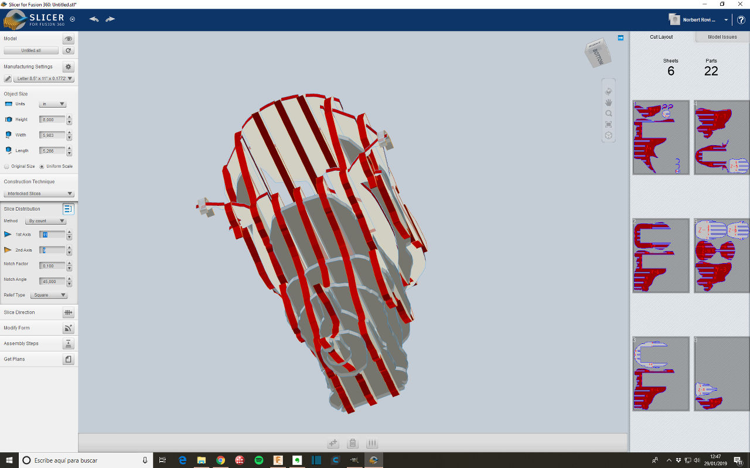Open the Units dropdown
Viewport: 750px width, 468px height.
pos(52,104)
